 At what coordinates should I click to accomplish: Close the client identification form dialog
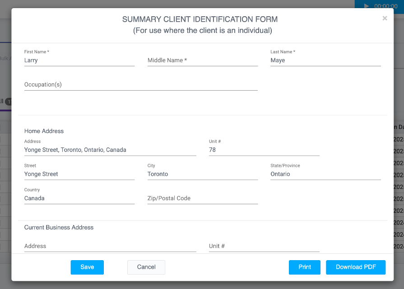click(x=385, y=18)
